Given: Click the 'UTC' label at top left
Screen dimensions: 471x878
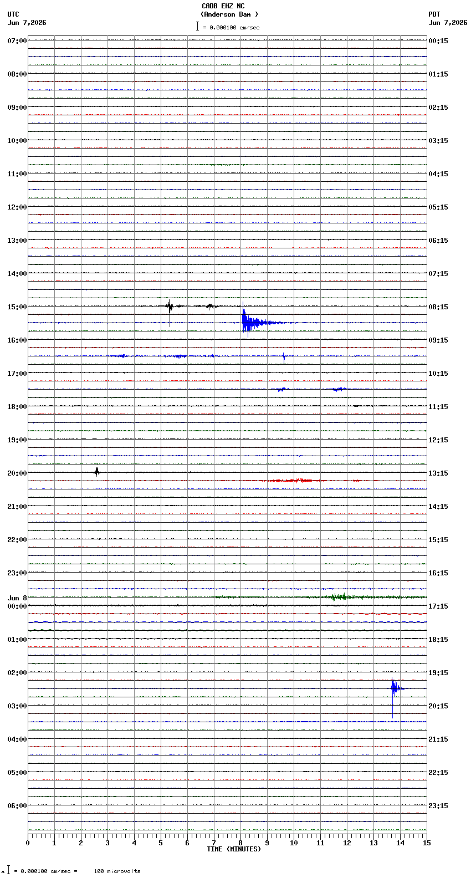Looking at the screenshot, I should 13,14.
